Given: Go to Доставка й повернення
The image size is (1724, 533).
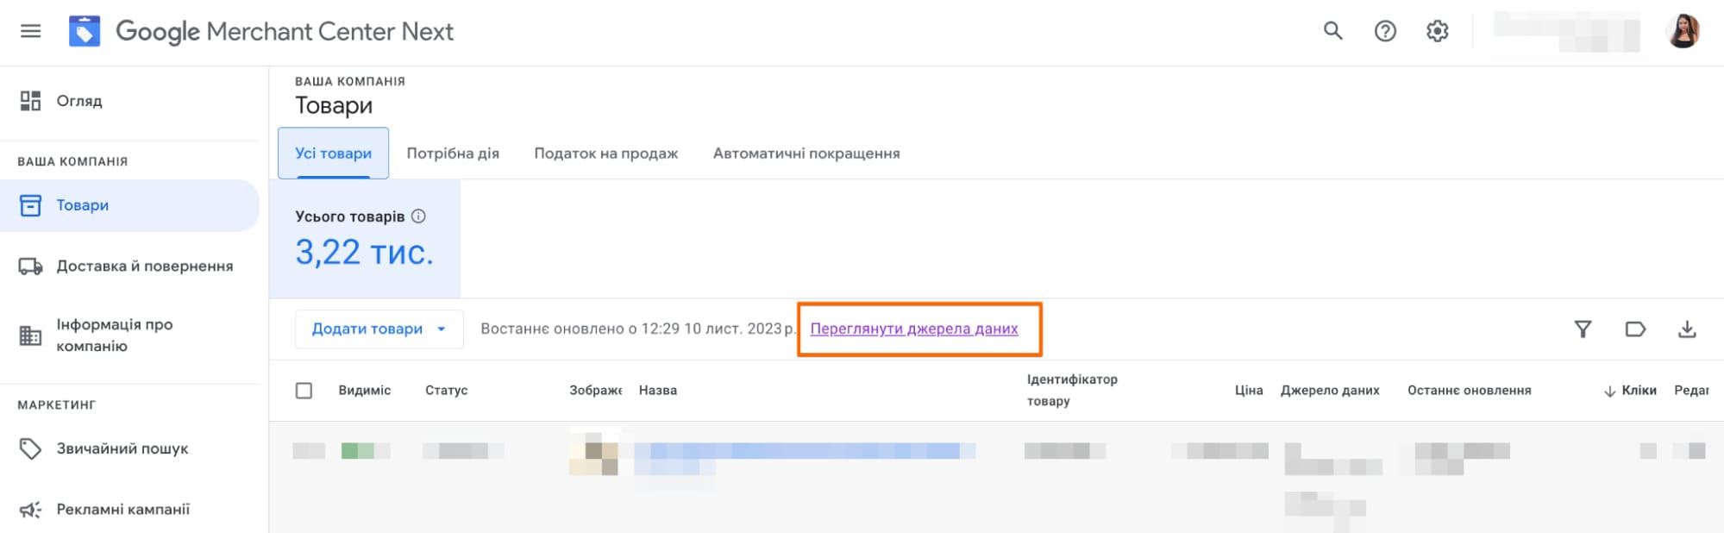Looking at the screenshot, I should 144,266.
